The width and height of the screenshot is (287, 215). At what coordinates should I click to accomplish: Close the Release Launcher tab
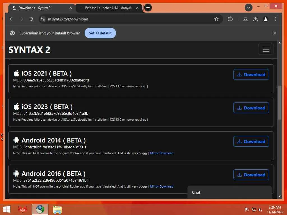tap(137, 8)
